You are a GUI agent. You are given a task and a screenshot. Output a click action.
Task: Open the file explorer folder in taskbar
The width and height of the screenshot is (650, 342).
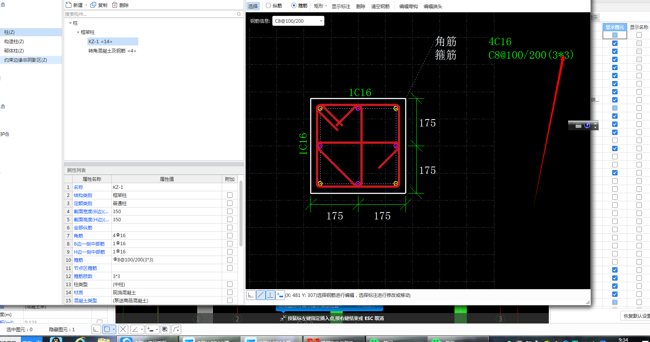(104, 339)
